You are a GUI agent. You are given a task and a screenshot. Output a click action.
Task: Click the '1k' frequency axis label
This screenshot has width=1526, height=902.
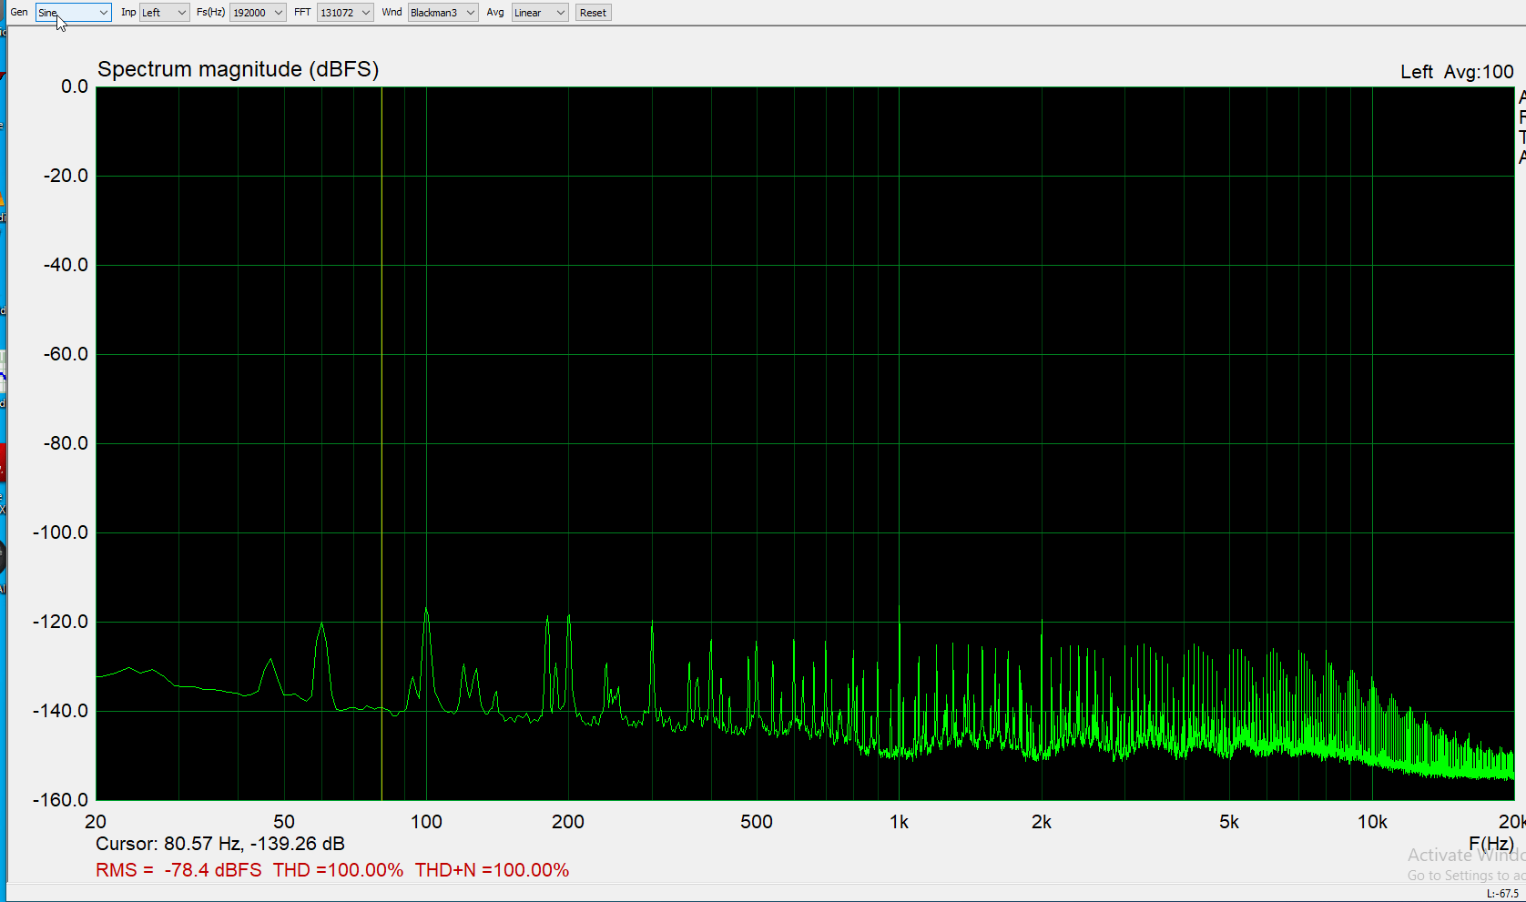tap(899, 822)
